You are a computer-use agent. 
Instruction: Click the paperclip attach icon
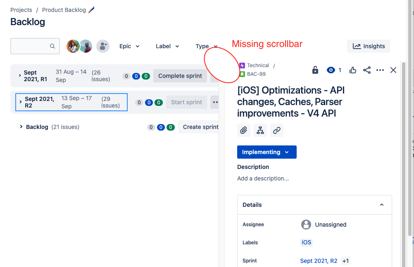[243, 130]
